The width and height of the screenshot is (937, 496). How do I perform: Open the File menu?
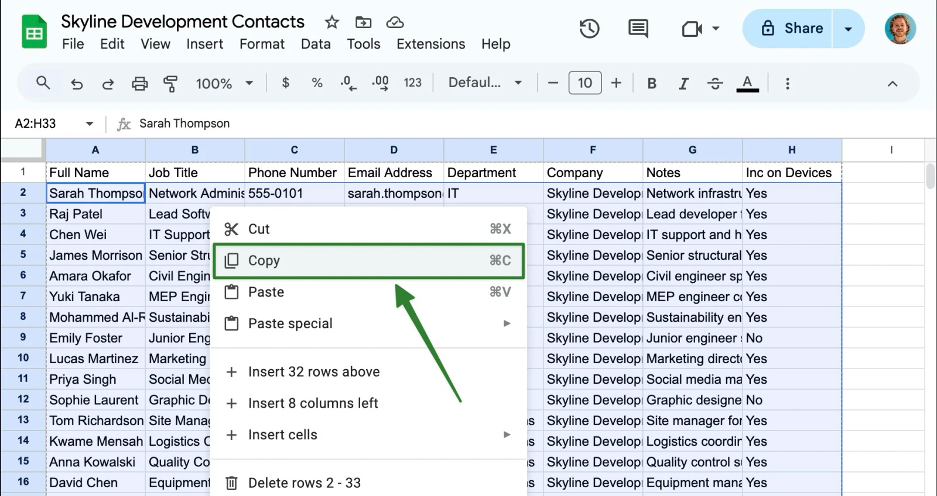click(73, 44)
